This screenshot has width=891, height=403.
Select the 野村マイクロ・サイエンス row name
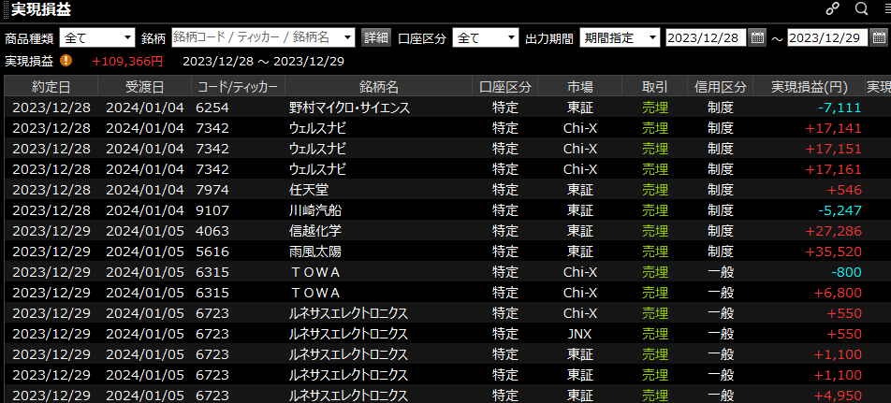(349, 108)
